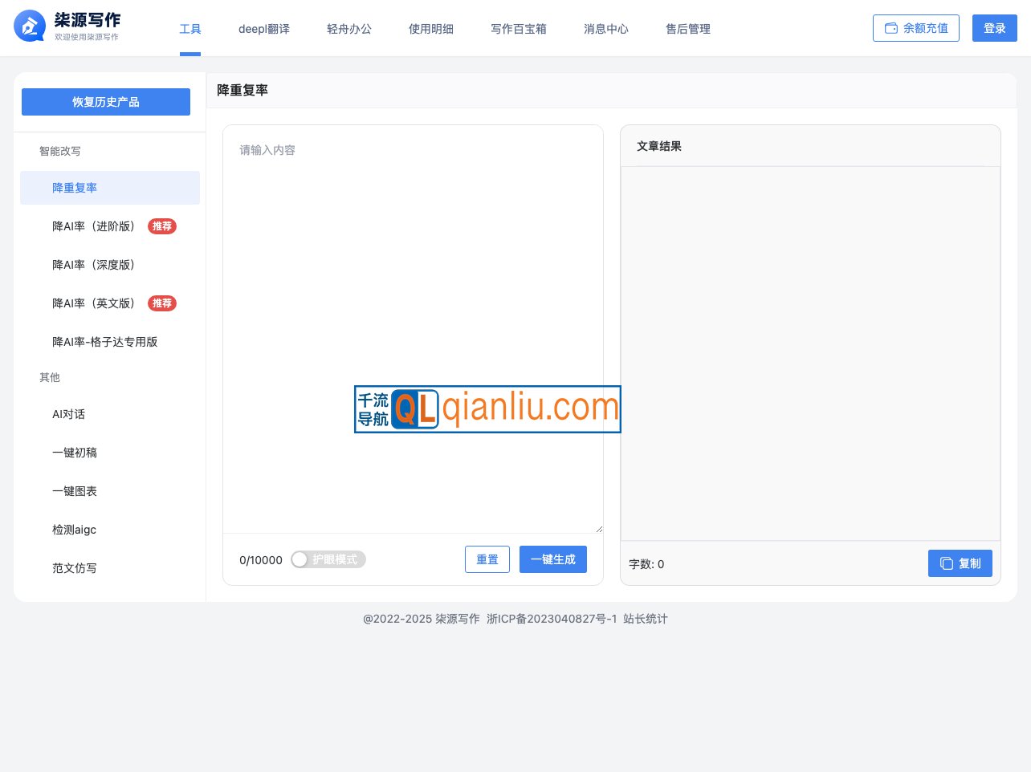Click the 登录 button
This screenshot has width=1031, height=772.
(x=994, y=28)
